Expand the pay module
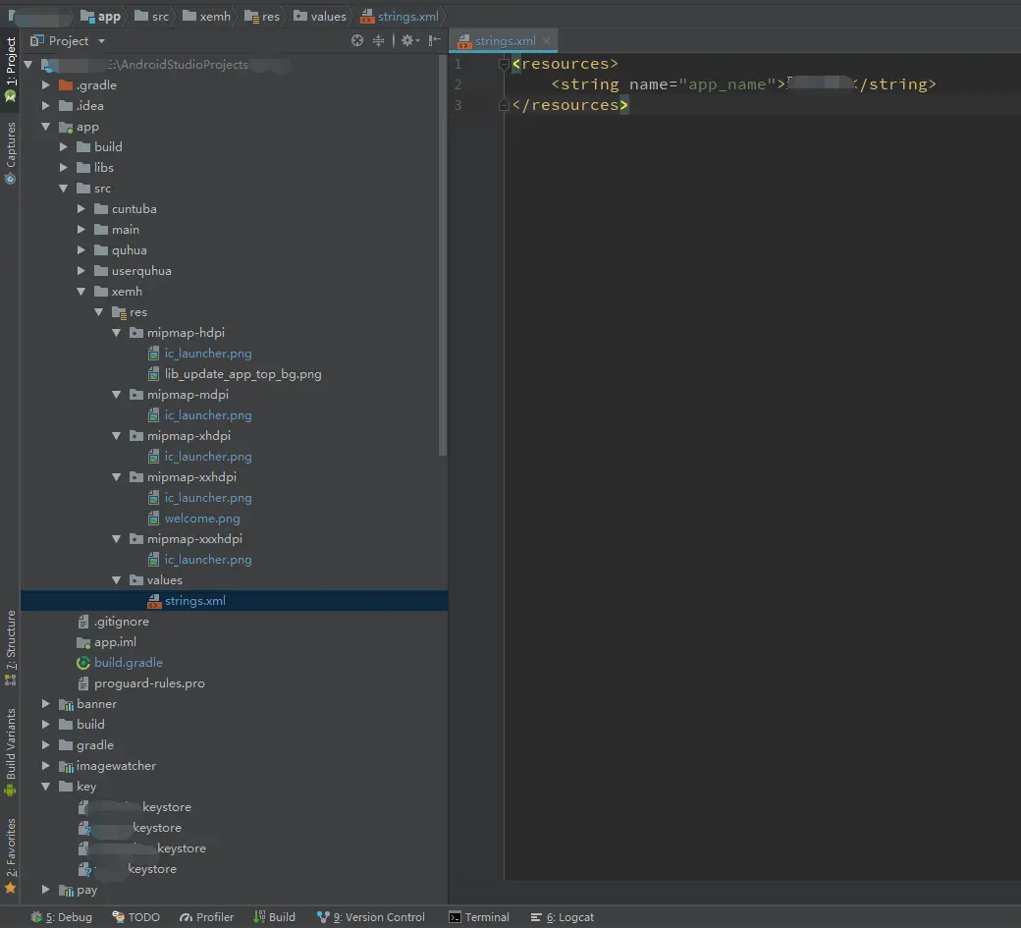 pos(45,890)
